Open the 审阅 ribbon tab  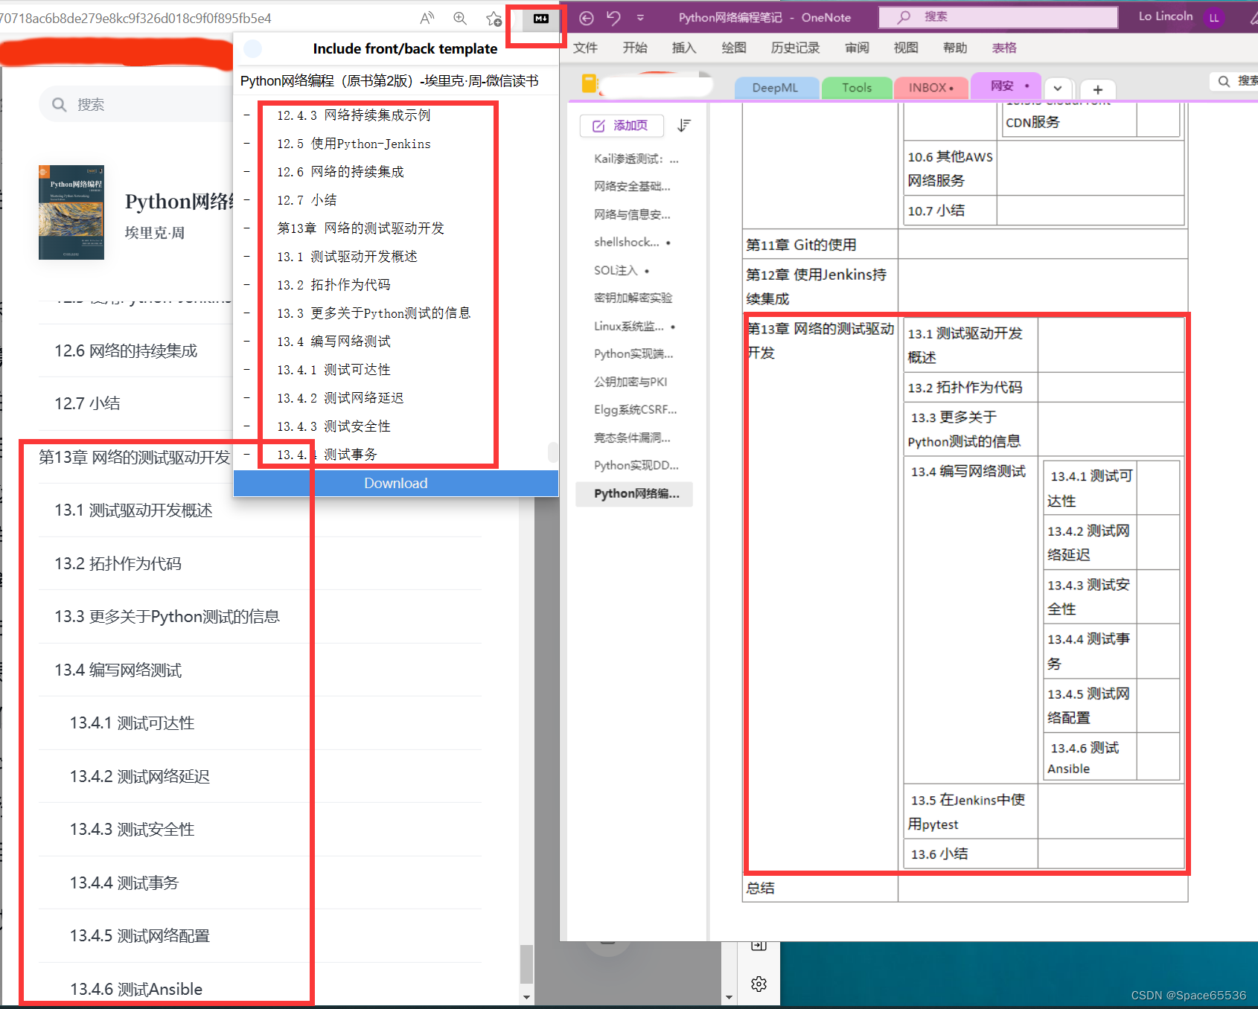[x=857, y=48]
